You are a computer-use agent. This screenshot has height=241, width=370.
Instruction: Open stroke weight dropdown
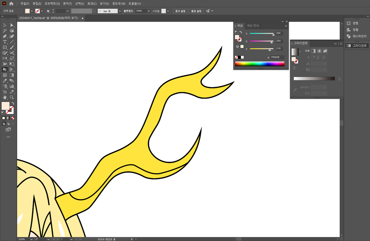[x=68, y=11]
